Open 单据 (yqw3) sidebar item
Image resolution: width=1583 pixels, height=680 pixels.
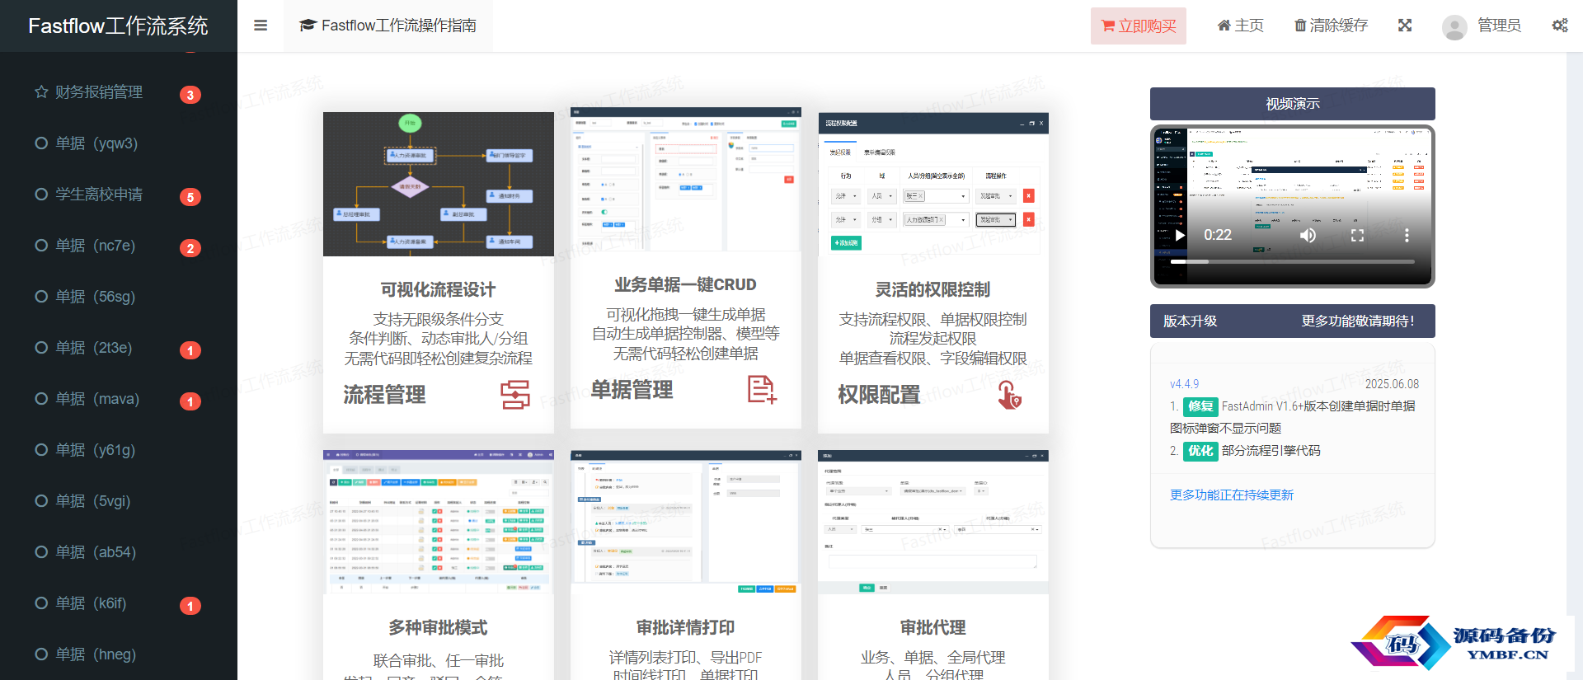tap(119, 143)
